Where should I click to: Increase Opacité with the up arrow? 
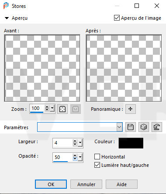[75, 155]
